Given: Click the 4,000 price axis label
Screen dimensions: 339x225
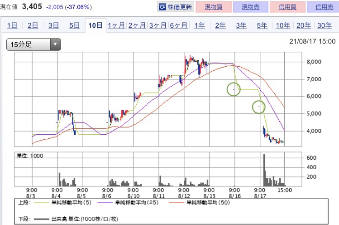Looking at the screenshot, I should click(x=314, y=131).
